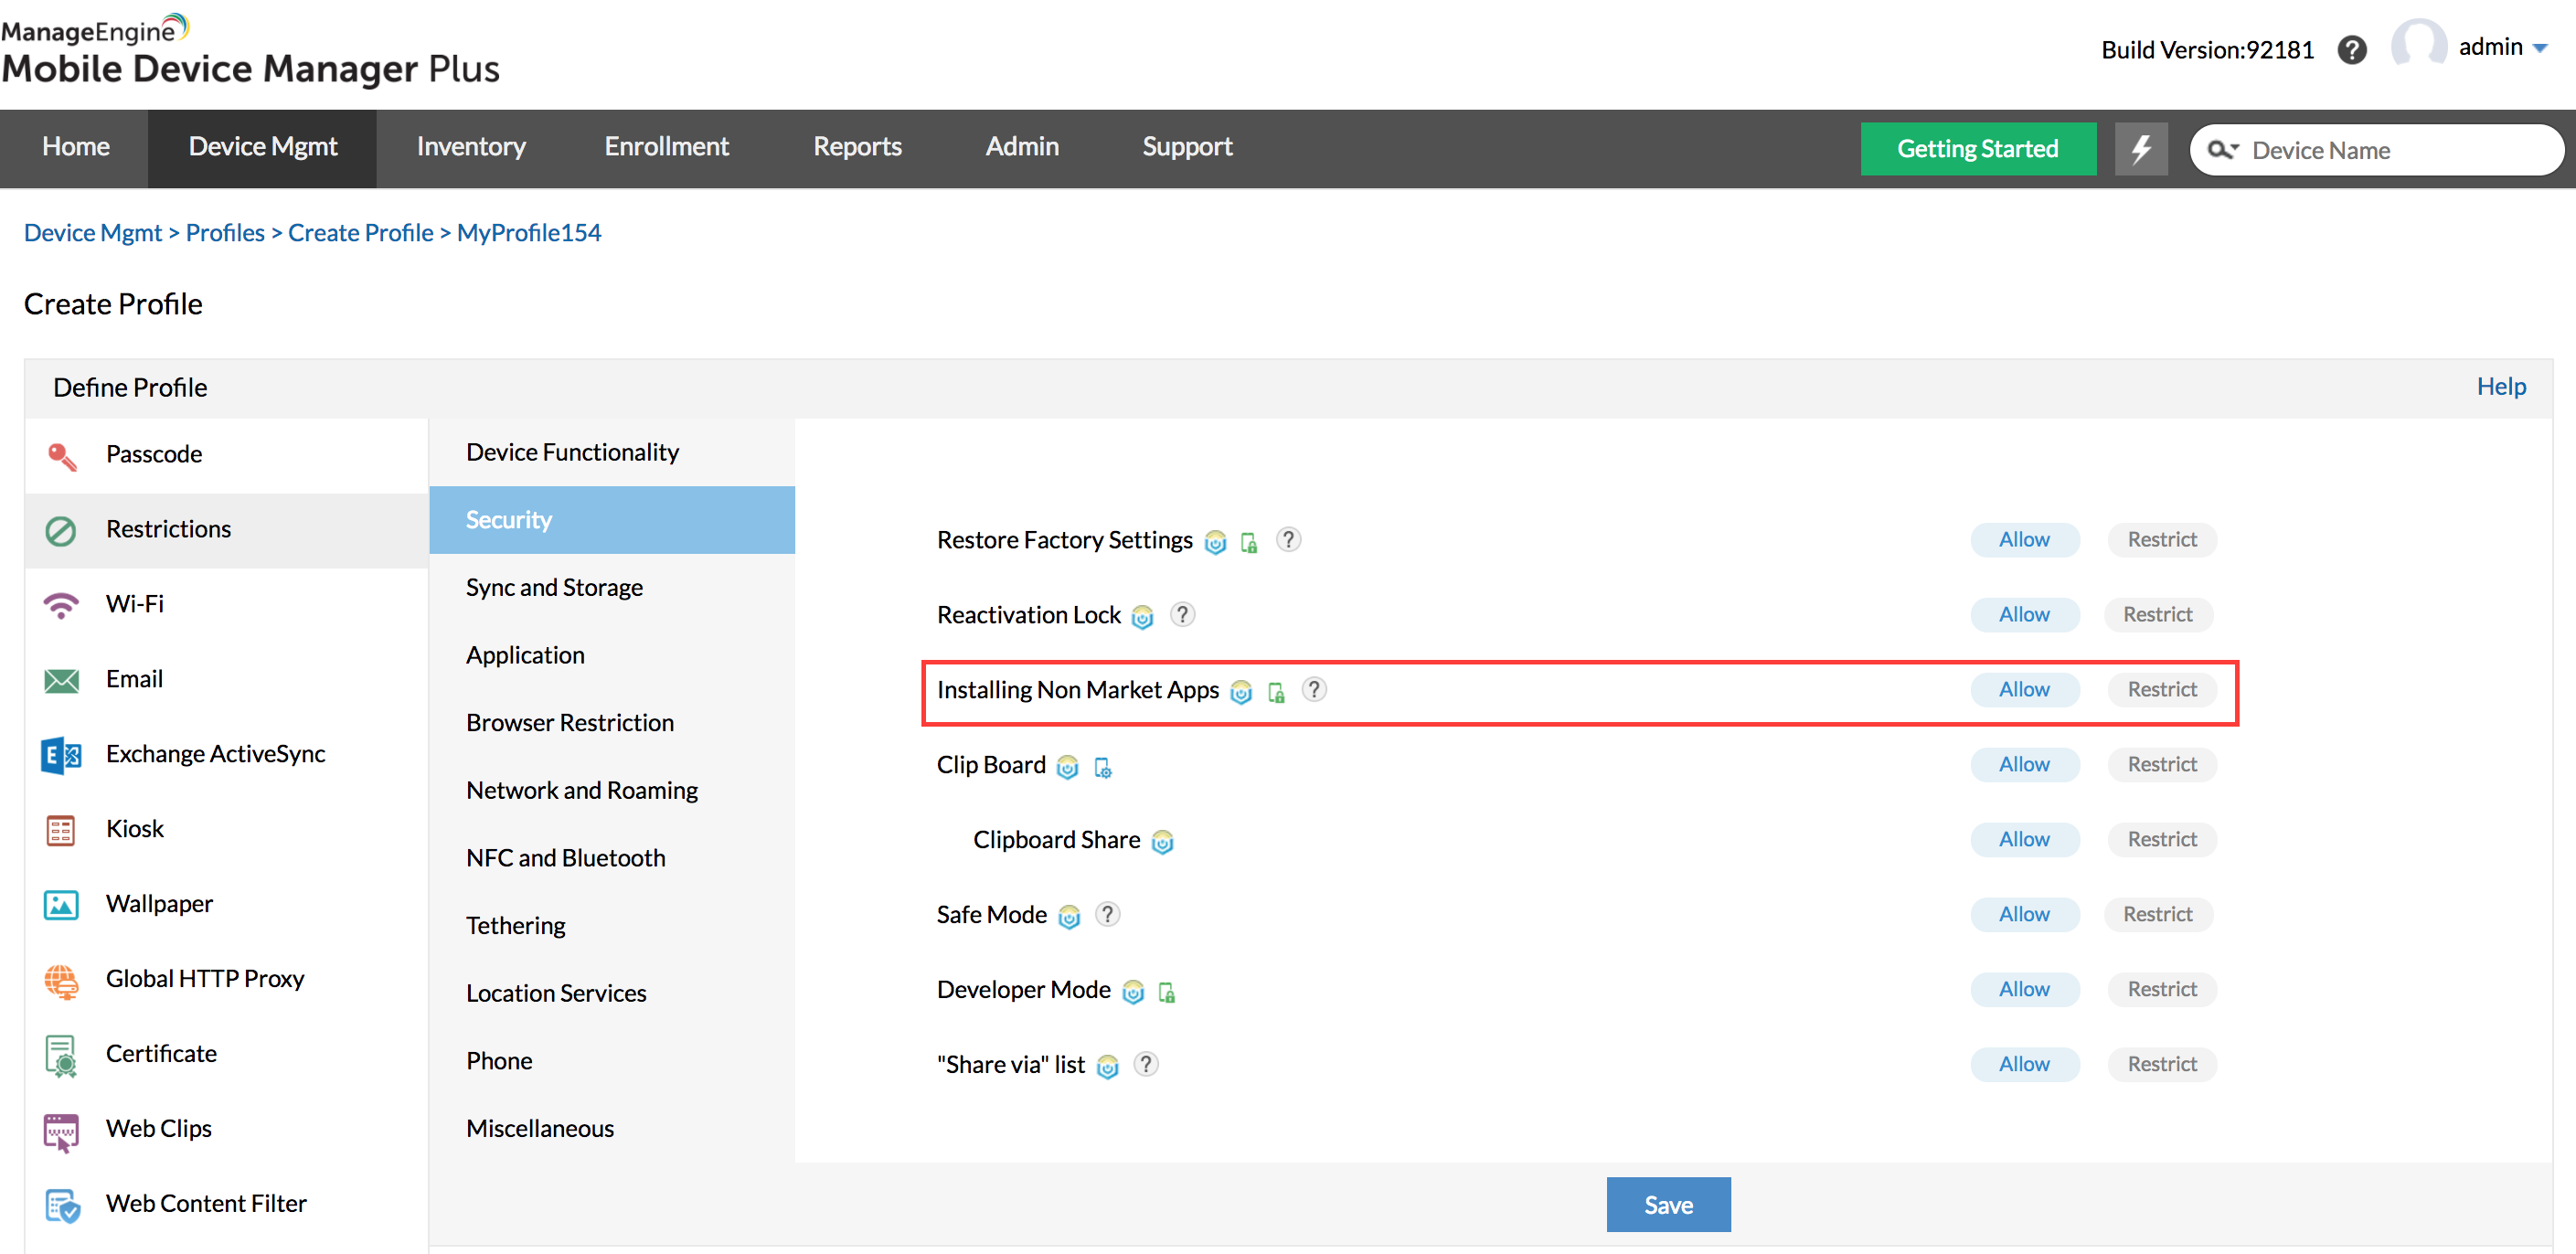This screenshot has height=1254, width=2576.
Task: Select Browser Restriction category
Action: point(569,722)
